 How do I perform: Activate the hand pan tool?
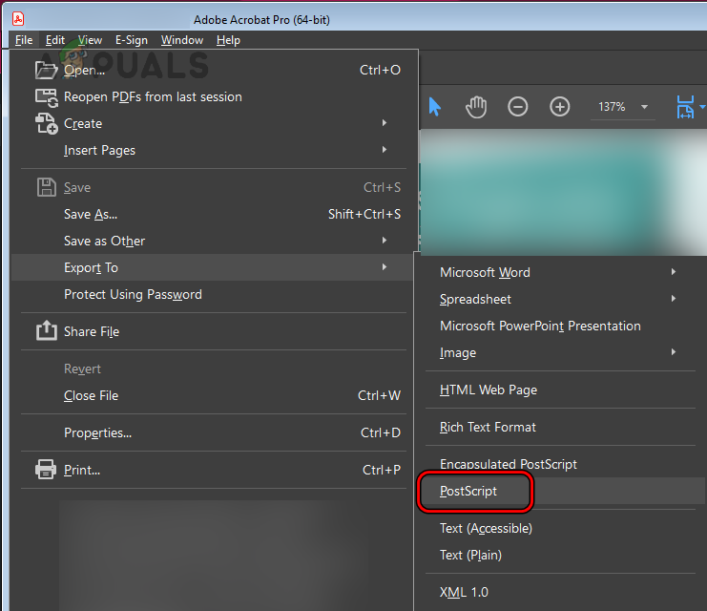point(476,107)
